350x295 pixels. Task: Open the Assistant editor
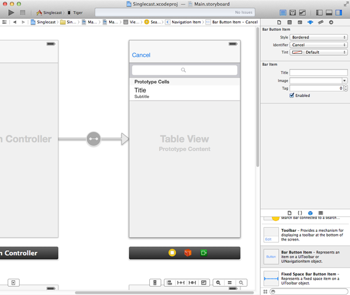coord(292,13)
